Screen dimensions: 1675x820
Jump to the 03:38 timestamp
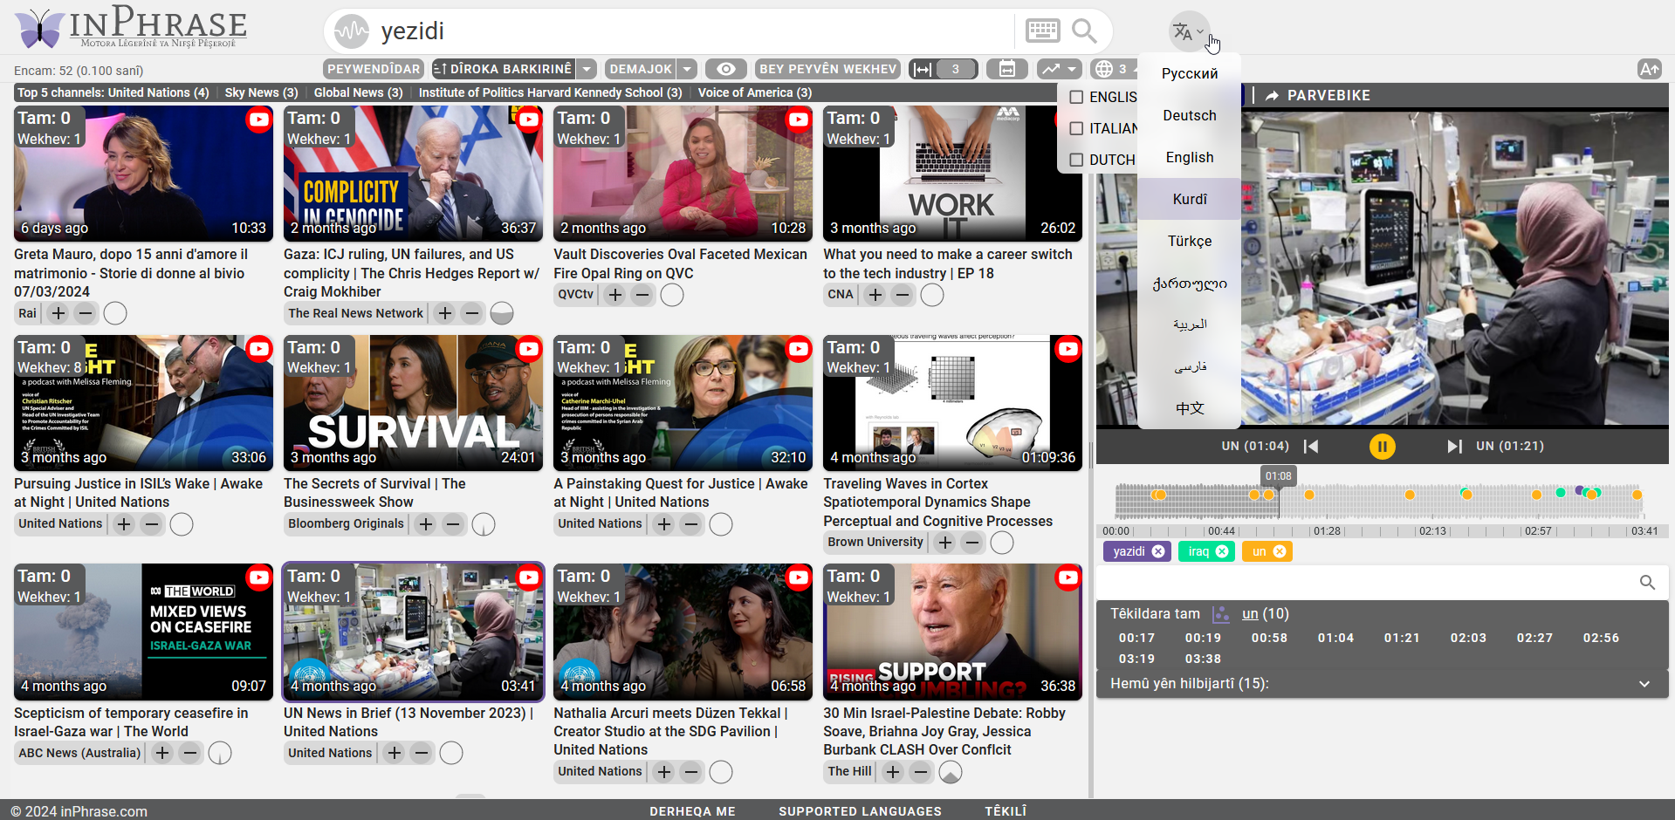click(1203, 659)
